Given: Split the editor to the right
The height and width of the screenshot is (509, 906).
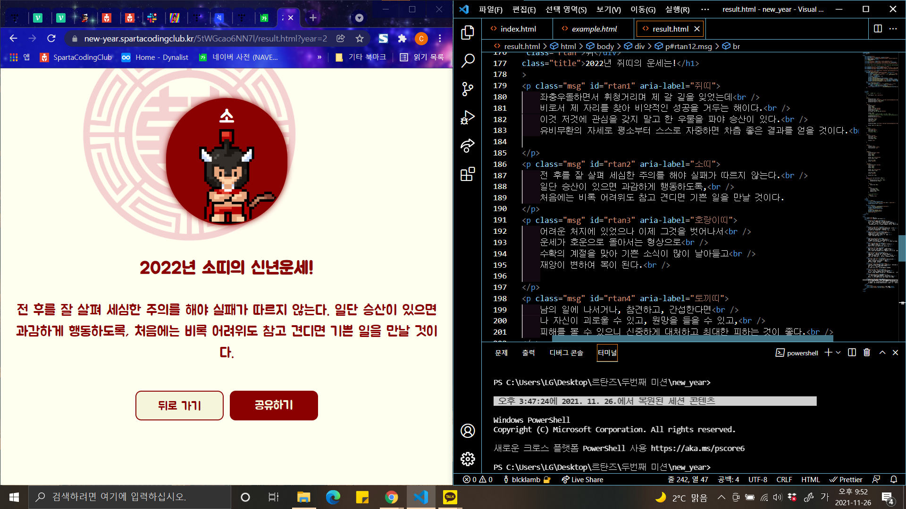Looking at the screenshot, I should click(x=878, y=29).
